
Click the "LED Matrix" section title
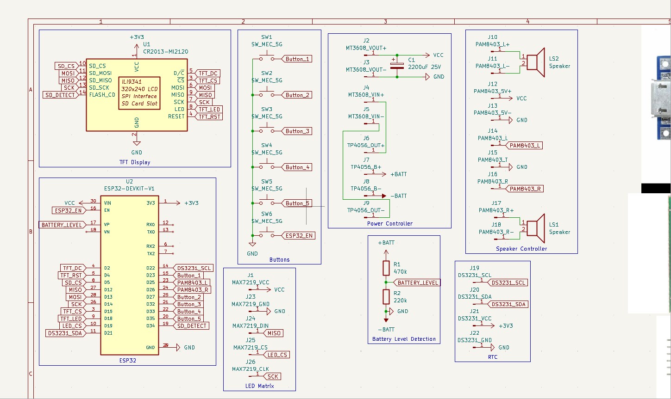260,386
